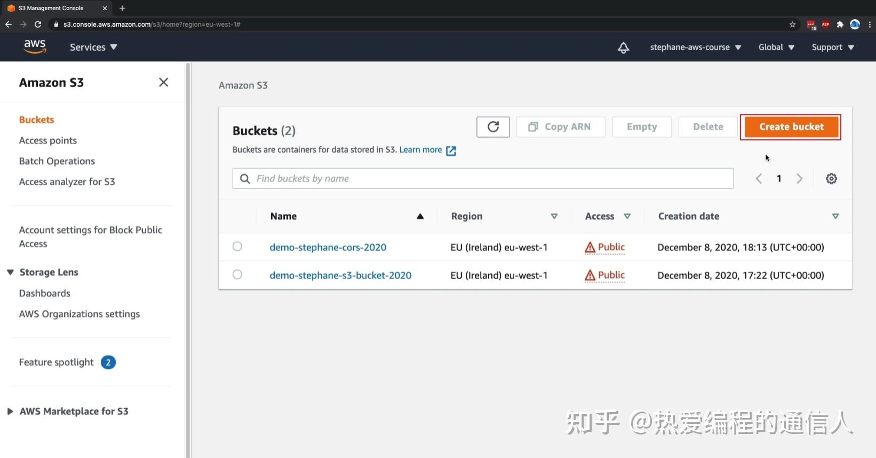Image resolution: width=876 pixels, height=458 pixels.
Task: Open AWS Organizations settings
Action: [79, 314]
